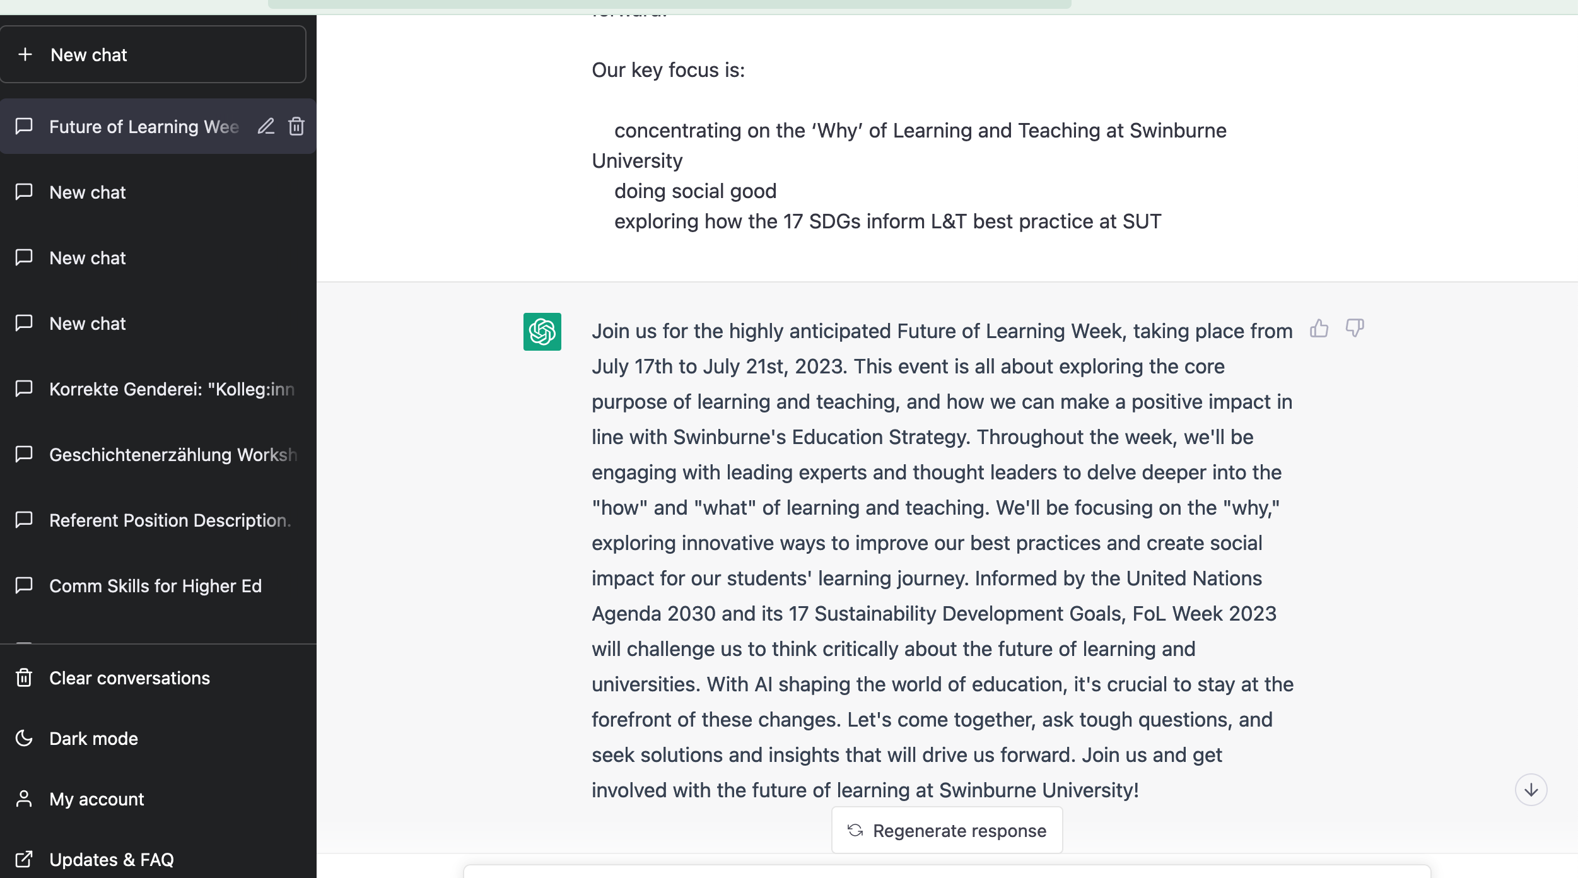The width and height of the screenshot is (1578, 878).
Task: Open the Geschichtenerzählung Workshop conversation
Action: coord(173,455)
